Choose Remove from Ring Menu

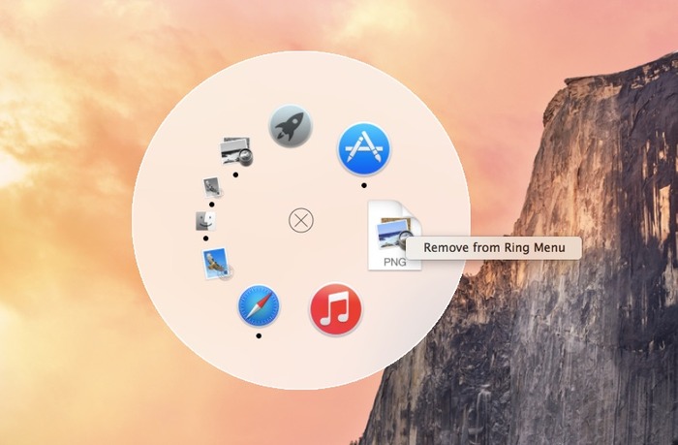point(494,247)
